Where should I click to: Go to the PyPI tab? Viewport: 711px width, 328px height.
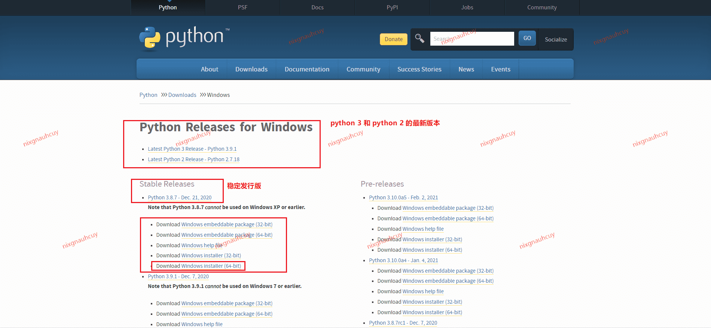click(x=392, y=7)
